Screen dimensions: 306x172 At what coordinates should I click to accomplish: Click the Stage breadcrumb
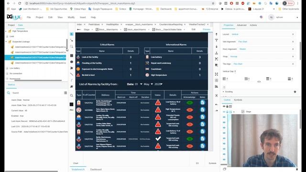click(87, 30)
